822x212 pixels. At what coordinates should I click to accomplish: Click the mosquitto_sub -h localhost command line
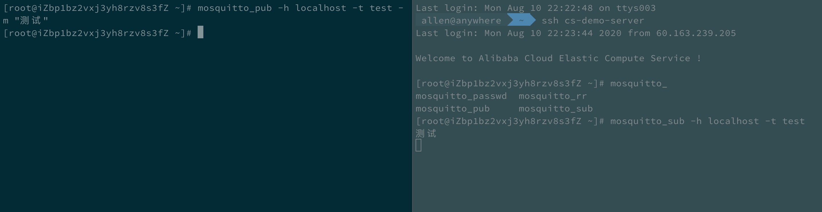pos(707,121)
